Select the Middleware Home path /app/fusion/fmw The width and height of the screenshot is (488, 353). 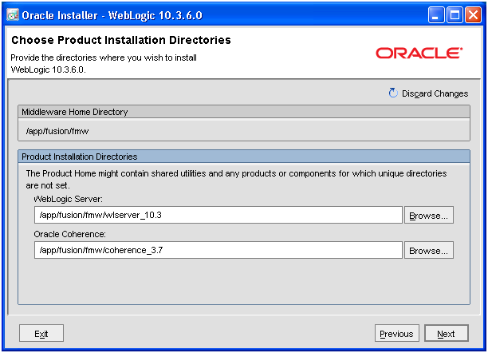coord(57,131)
